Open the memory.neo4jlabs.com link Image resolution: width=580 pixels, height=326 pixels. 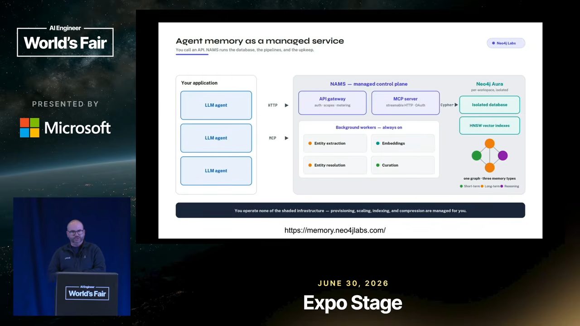tap(335, 230)
